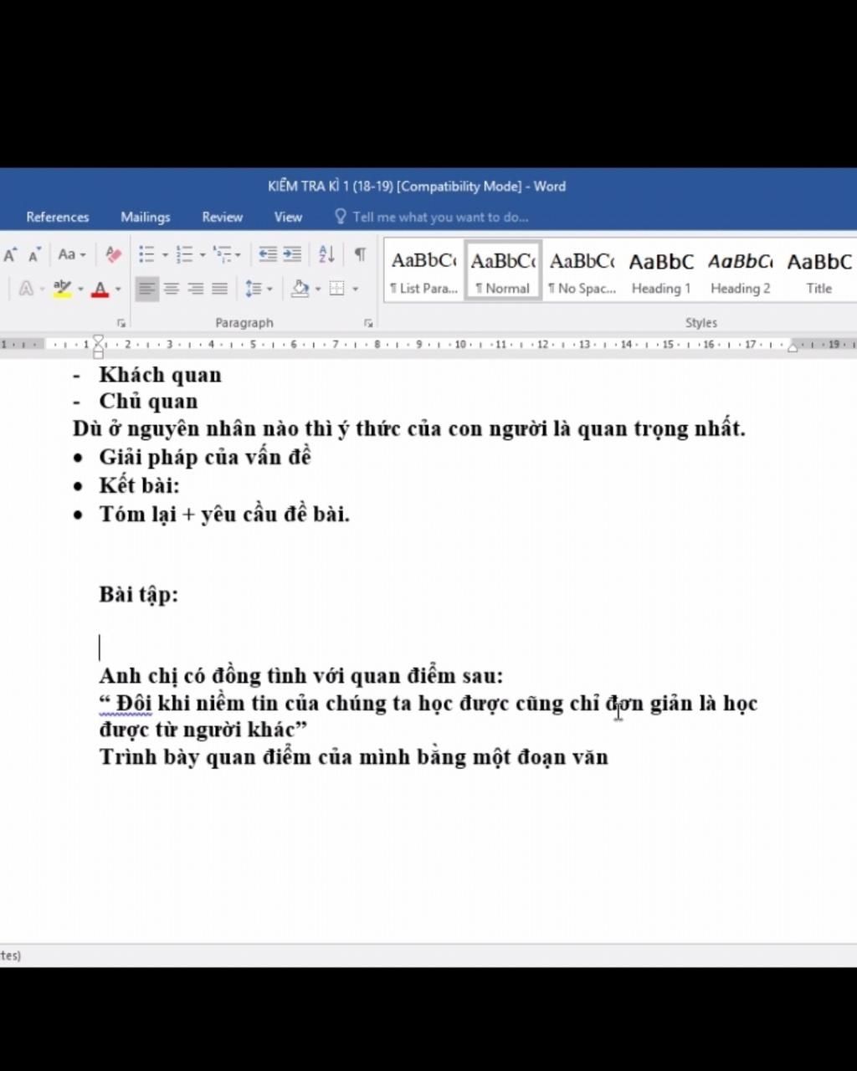Screen dimensions: 857x1071
Task: Click the line 'Anh chị có đồng tình'
Action: [x=301, y=675]
